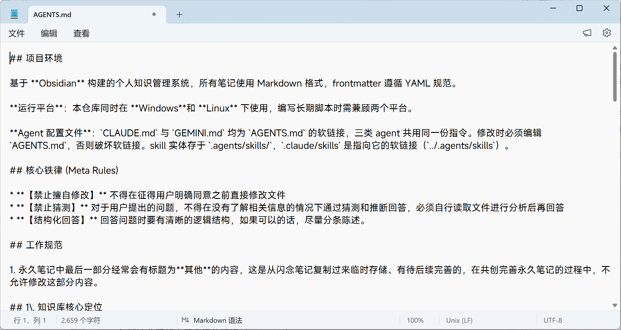Viewport: 621px width, 330px height.
Task: Click the heading ## 工作规范
Action: coord(36,245)
